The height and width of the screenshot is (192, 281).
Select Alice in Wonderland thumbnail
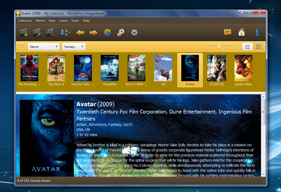(x=136, y=70)
